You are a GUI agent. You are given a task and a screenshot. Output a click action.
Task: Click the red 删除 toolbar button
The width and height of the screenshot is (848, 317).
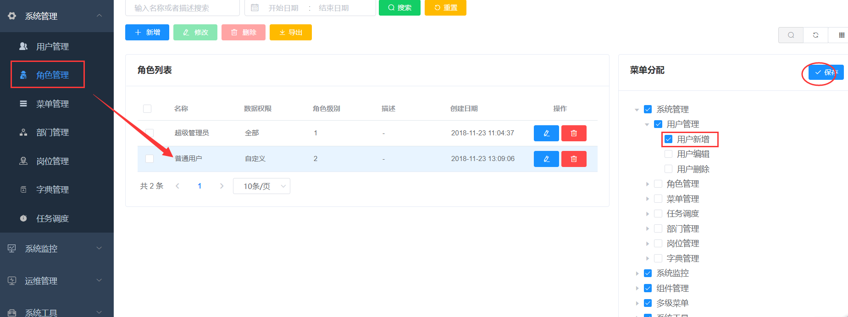coord(244,32)
